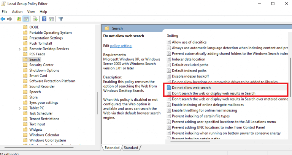Viewport: 292px width, 155px height.
Task: Expand the Remote Desktop Services node
Action: (19, 49)
